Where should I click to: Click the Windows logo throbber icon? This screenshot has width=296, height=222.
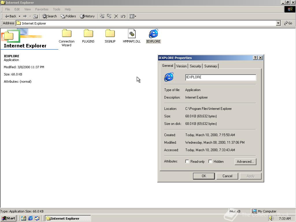click(290, 9)
